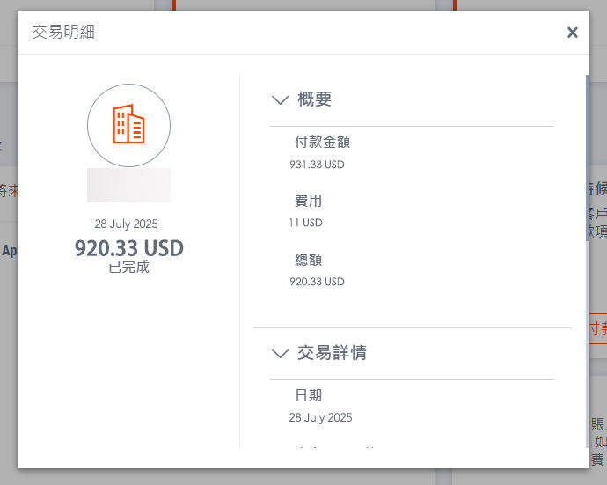Image resolution: width=607 pixels, height=485 pixels.
Task: Select the 28 July 2025 value under 日期
Action: tap(320, 417)
